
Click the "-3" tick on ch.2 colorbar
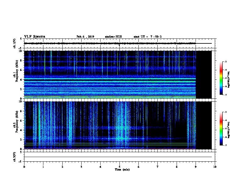pos(226,112)
